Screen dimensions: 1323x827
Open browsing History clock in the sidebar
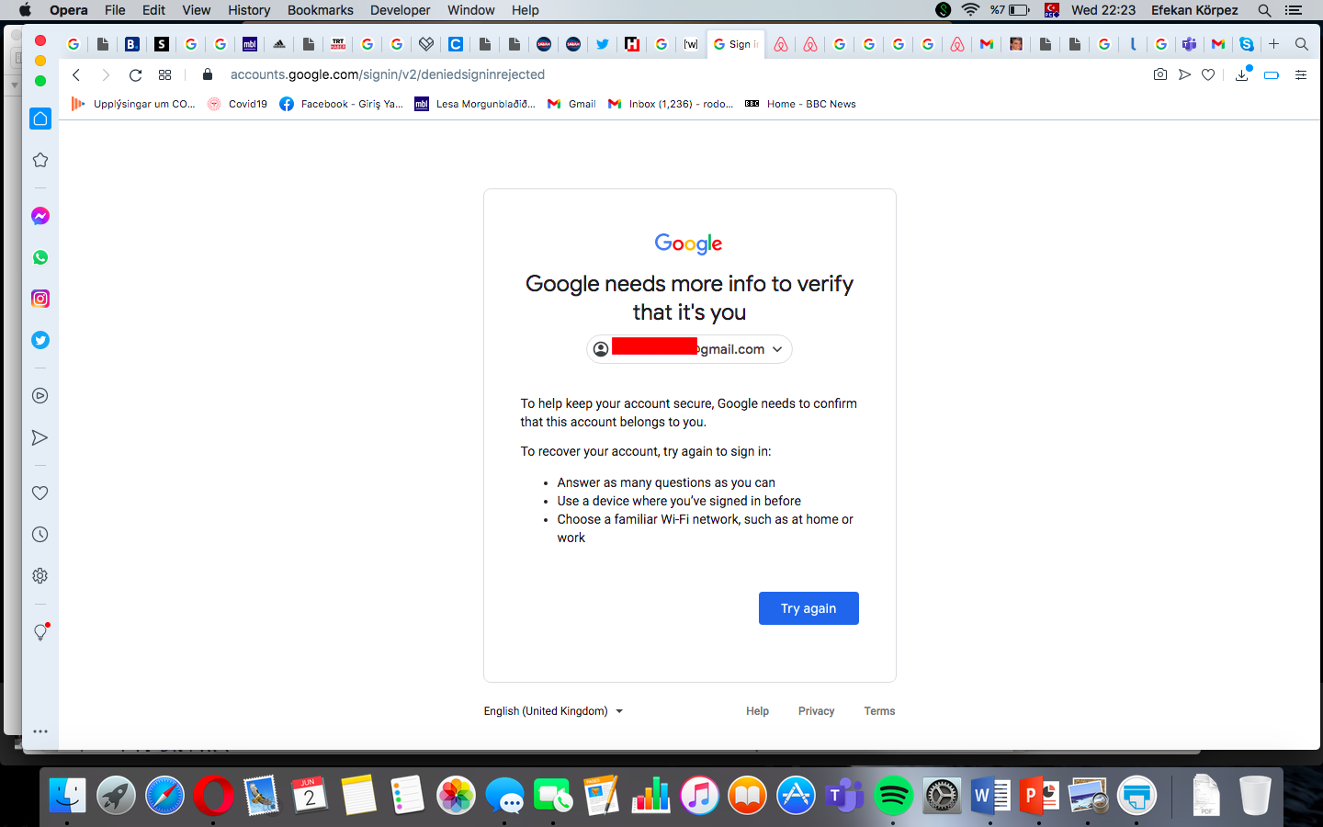coord(40,535)
